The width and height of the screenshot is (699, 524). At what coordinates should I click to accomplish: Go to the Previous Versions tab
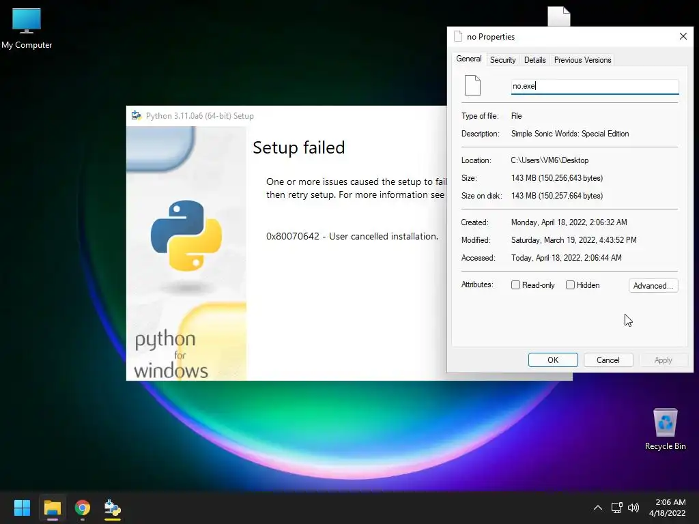point(582,60)
